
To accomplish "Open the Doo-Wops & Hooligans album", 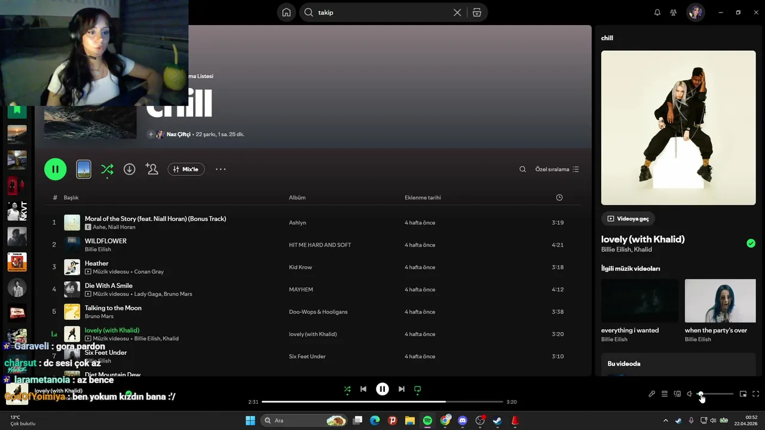I will 318,312.
